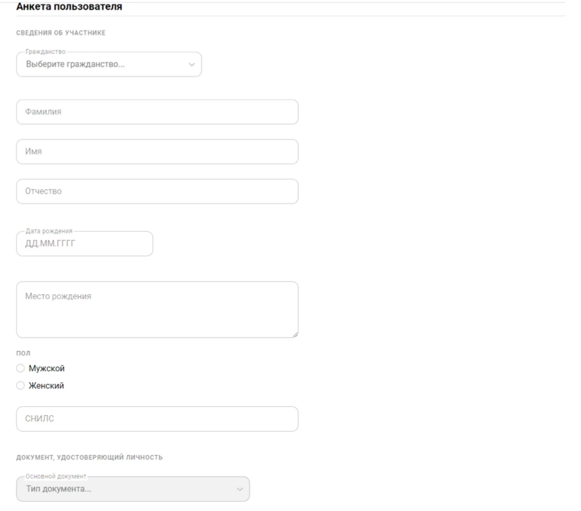Image resolution: width=581 pixels, height=511 pixels.
Task: Select the Мужской radio button
Action: (20, 368)
